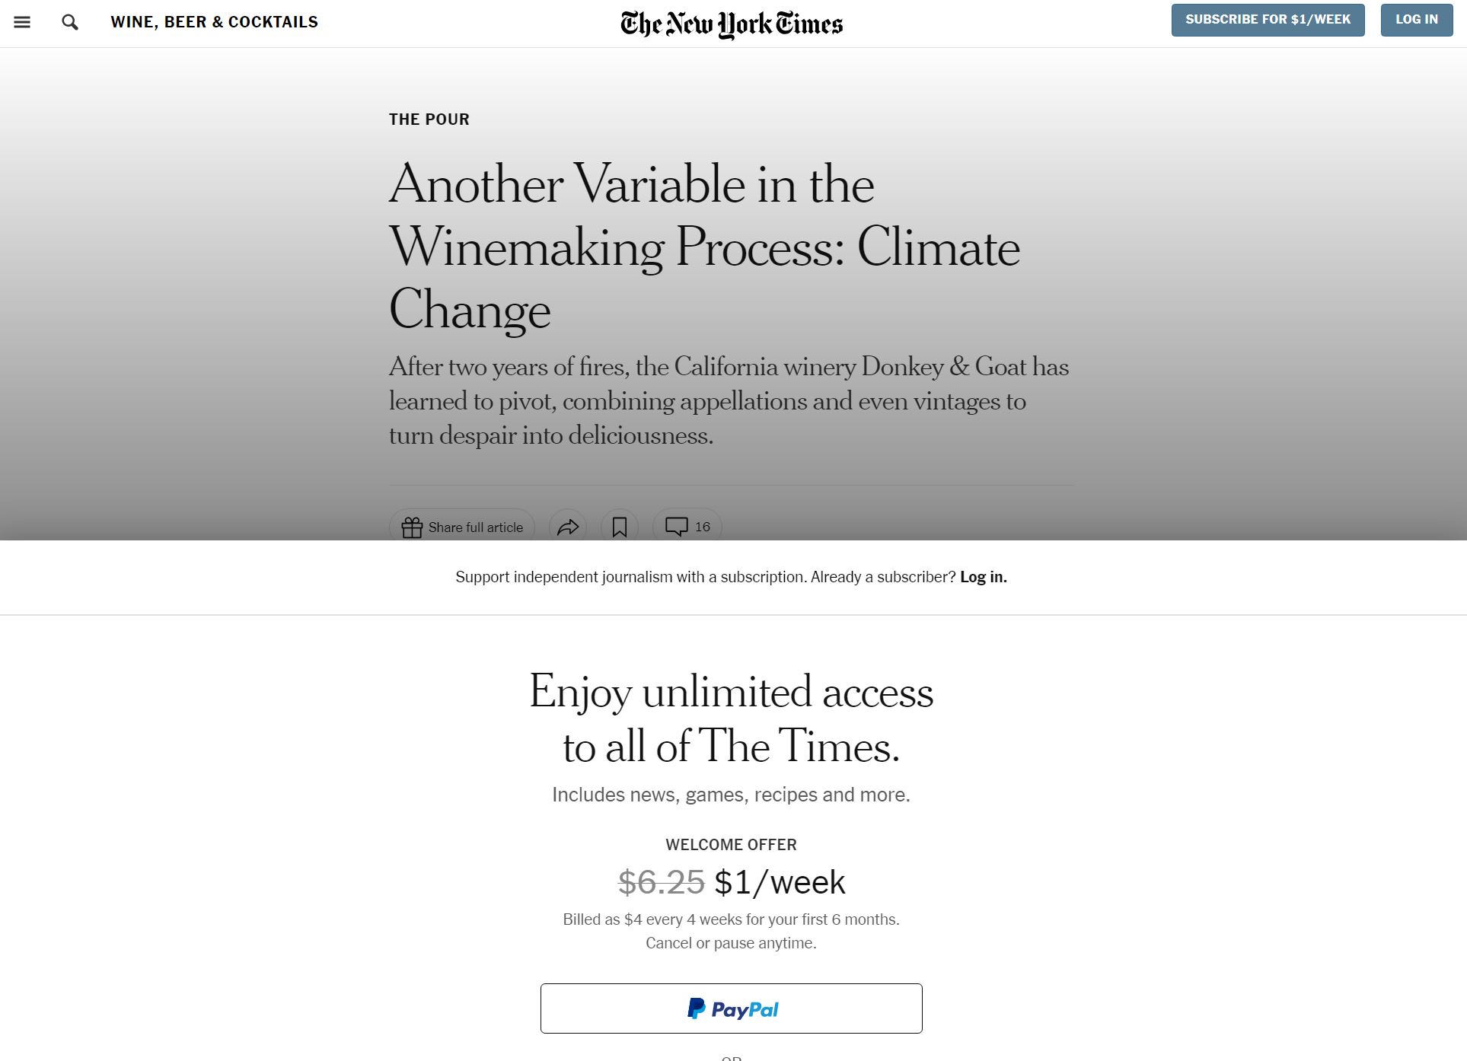
Task: Open the 16 comments bubble
Action: click(687, 527)
